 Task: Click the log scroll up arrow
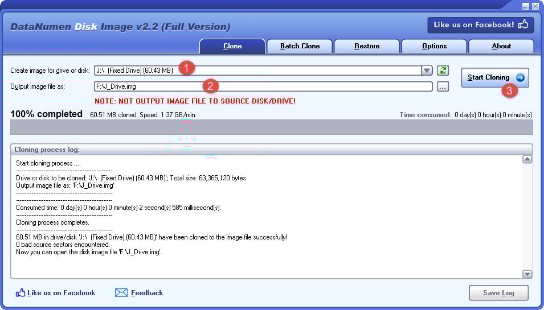click(x=527, y=159)
